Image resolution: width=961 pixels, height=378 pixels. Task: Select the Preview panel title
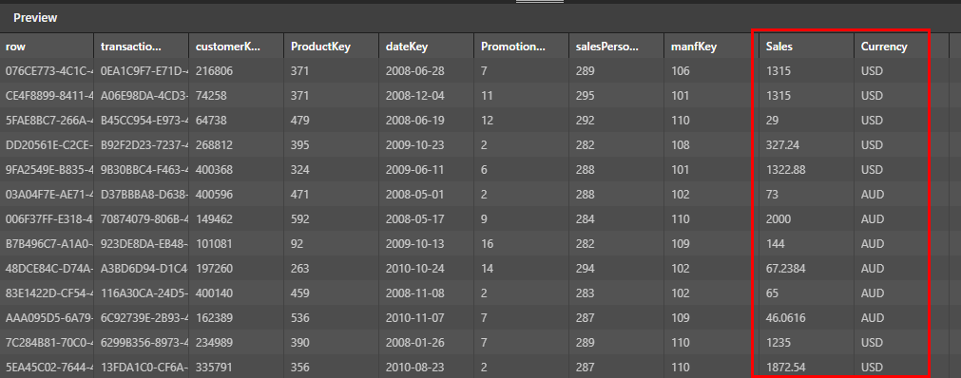pyautogui.click(x=35, y=18)
